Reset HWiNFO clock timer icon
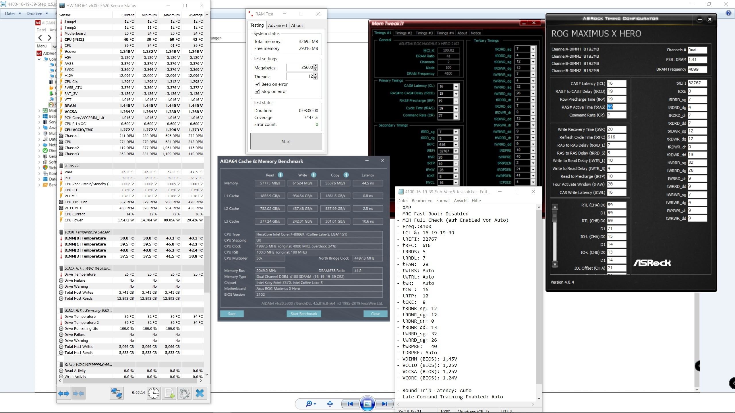This screenshot has height=413, width=735. tap(154, 393)
